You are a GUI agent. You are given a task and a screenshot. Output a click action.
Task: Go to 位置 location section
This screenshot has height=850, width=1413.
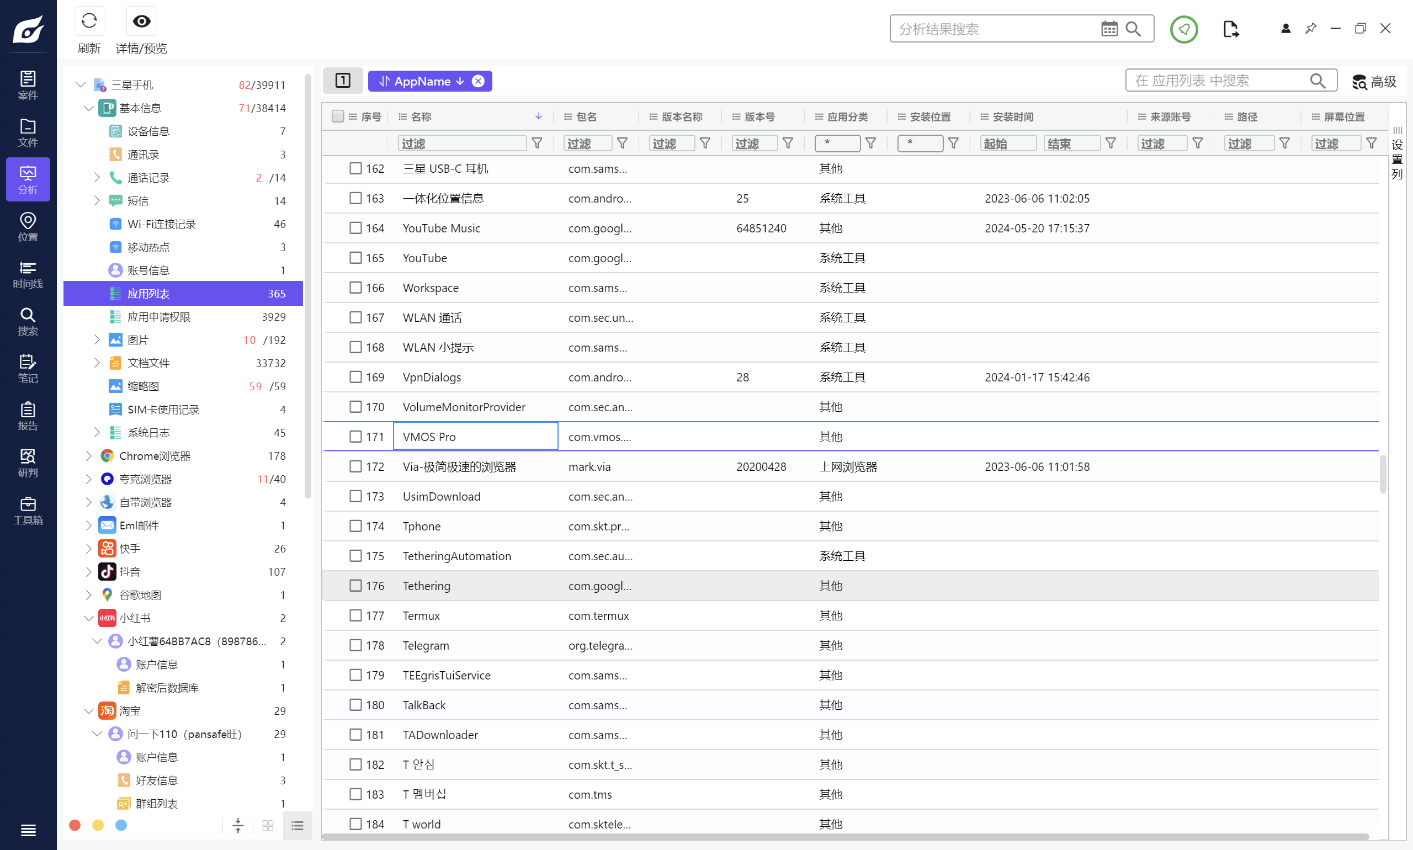pyautogui.click(x=28, y=227)
